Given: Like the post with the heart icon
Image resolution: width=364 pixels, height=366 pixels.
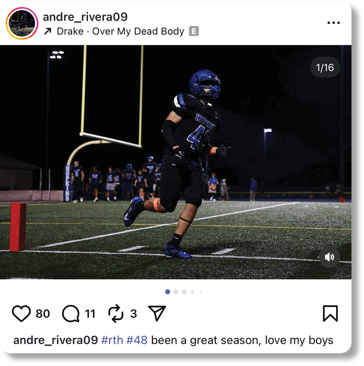Looking at the screenshot, I should pos(21,314).
